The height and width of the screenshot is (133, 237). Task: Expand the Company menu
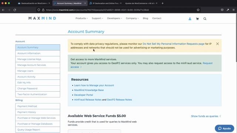tap(132, 18)
